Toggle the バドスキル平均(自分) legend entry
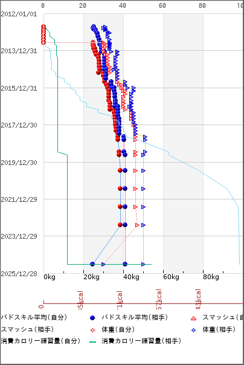The width and height of the screenshot is (244, 365). (34, 317)
